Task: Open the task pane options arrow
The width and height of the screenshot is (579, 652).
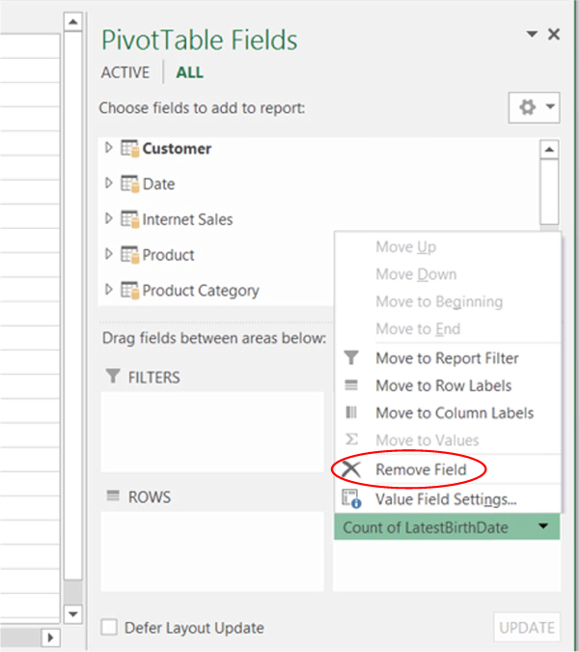Action: pyautogui.click(x=532, y=35)
